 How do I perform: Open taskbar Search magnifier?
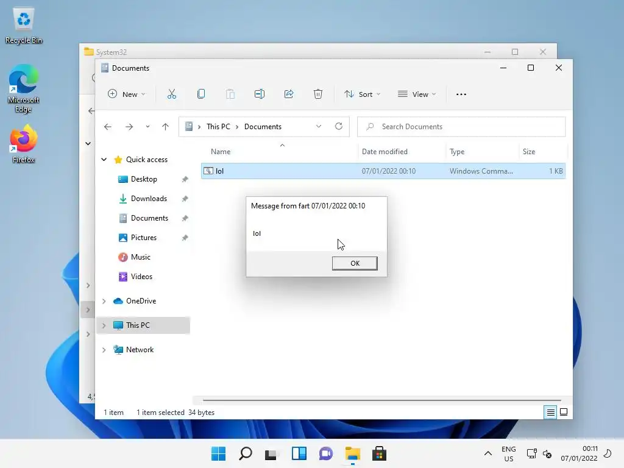[246, 453]
